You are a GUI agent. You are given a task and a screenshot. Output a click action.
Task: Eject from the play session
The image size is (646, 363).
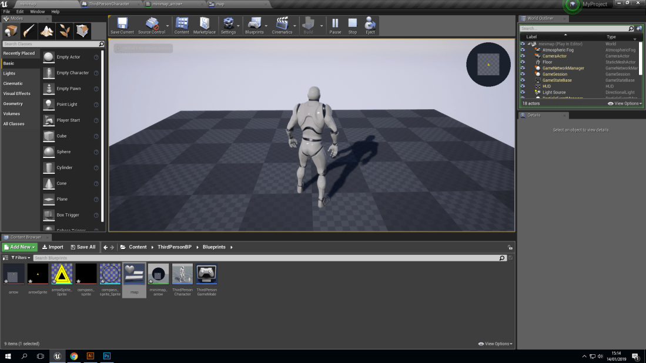[370, 26]
